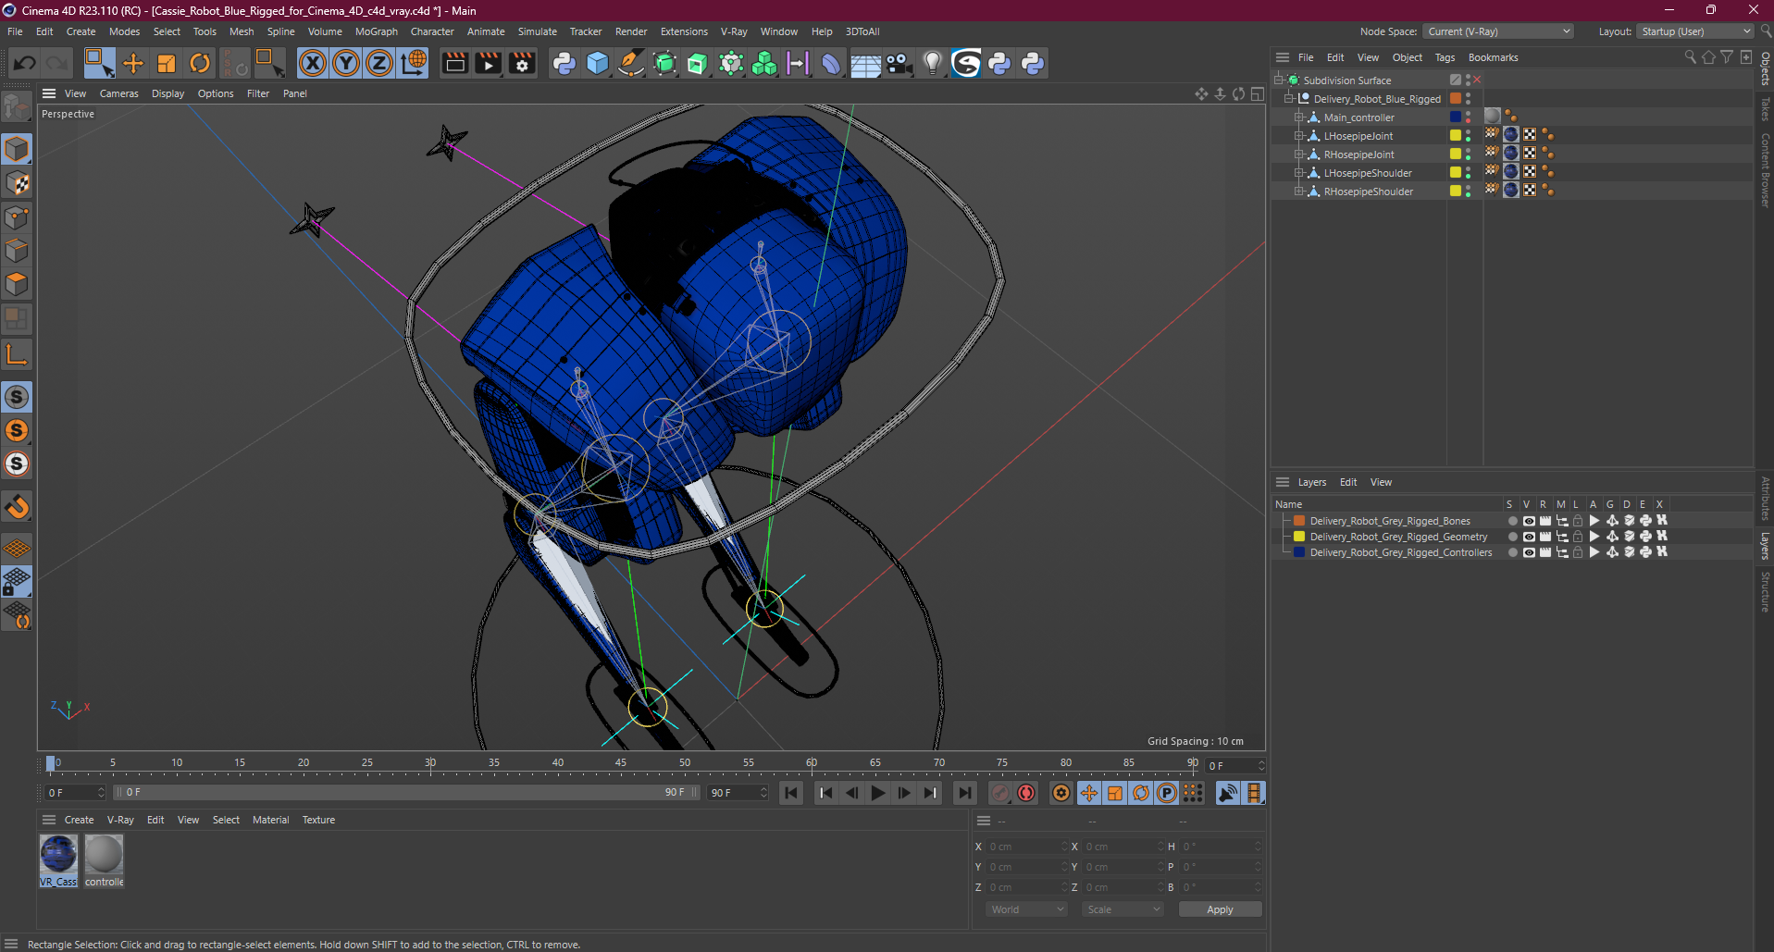Screen dimensions: 1774x952
Task: Expand LHosepipeShoulder tree item
Action: [x=1299, y=173]
